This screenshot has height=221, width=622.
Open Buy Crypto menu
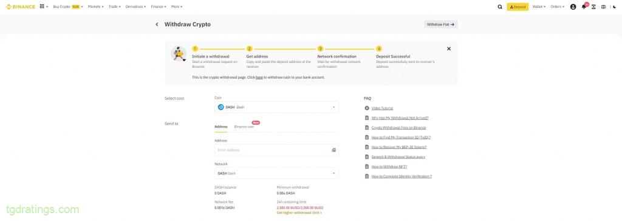(68, 7)
